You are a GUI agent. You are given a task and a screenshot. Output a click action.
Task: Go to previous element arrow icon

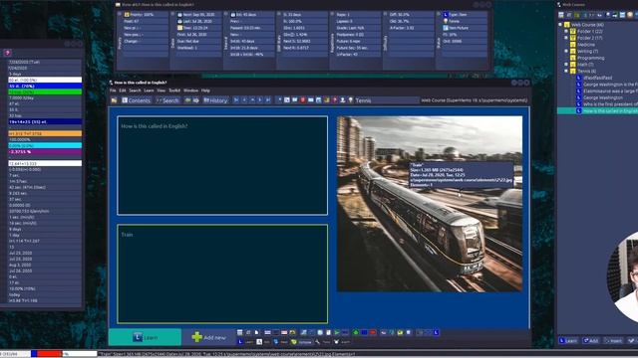[x=244, y=100]
